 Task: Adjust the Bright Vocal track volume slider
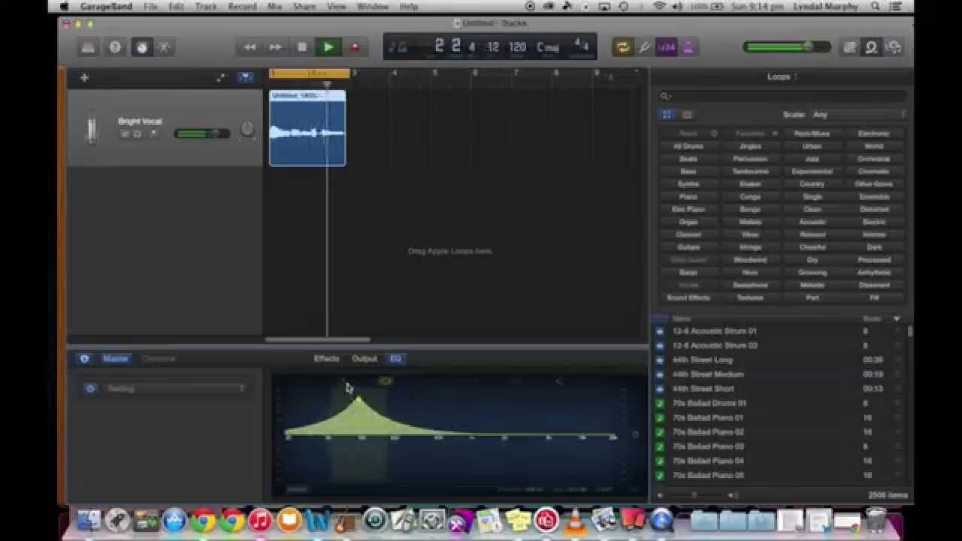pyautogui.click(x=201, y=134)
